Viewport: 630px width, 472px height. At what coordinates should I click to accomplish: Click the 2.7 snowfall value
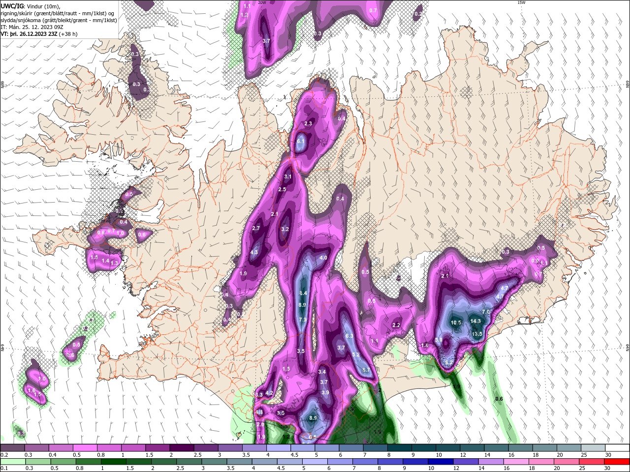pos(256,228)
